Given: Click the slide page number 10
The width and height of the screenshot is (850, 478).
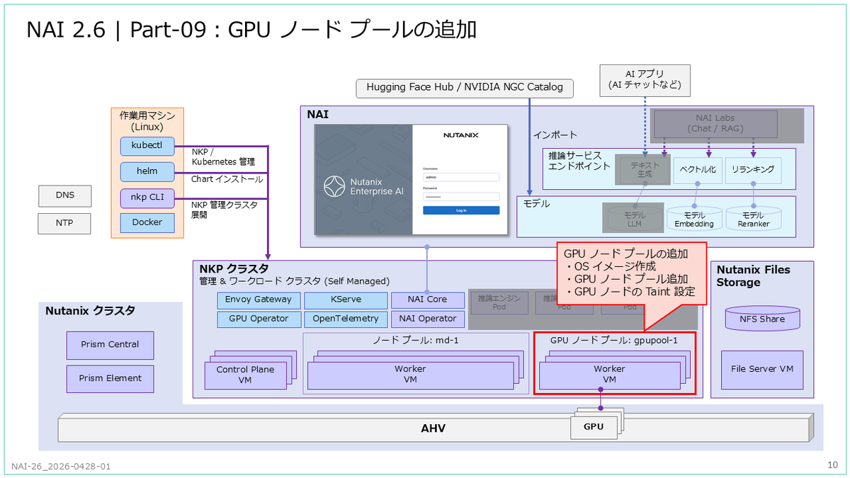Looking at the screenshot, I should (832, 465).
